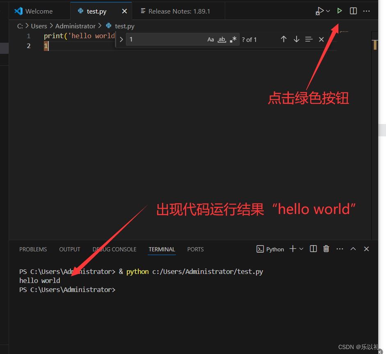
Task: Expand the replace field in find widget
Action: (121, 39)
